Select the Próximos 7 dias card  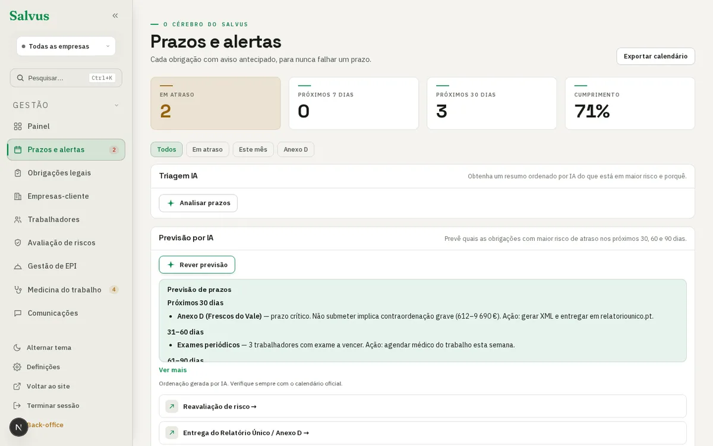[354, 103]
